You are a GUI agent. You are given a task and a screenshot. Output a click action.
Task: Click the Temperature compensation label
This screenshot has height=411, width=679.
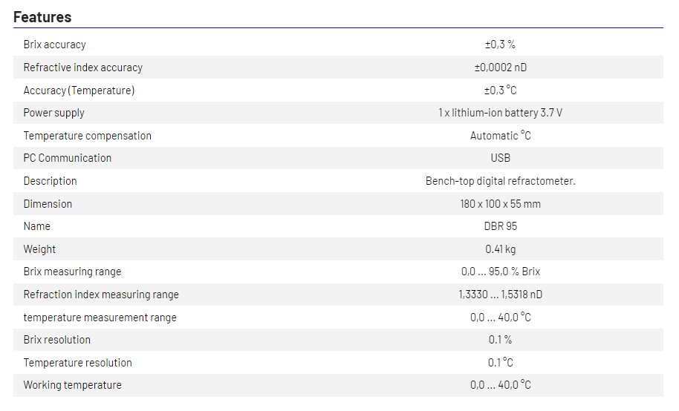87,136
